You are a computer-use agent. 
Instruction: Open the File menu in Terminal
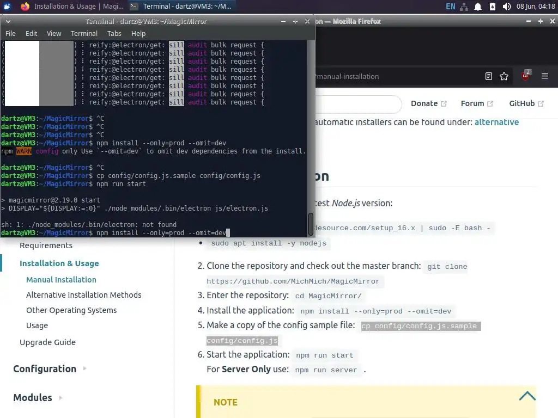(x=10, y=33)
